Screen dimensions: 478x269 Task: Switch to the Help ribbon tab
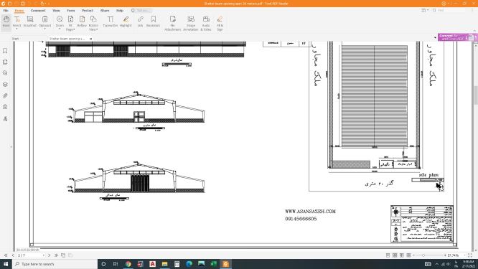[120, 10]
